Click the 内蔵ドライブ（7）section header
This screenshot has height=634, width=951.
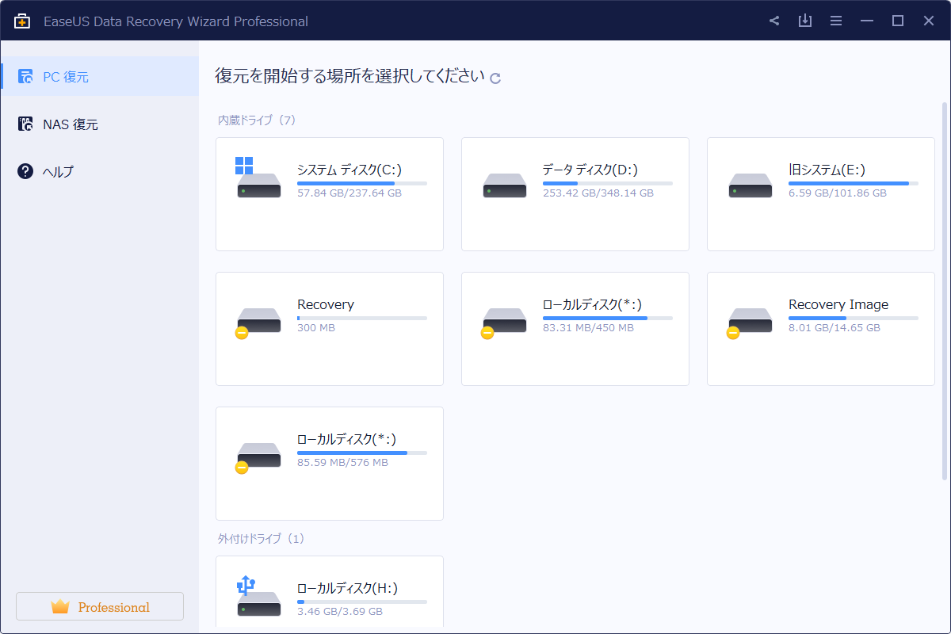tap(257, 120)
